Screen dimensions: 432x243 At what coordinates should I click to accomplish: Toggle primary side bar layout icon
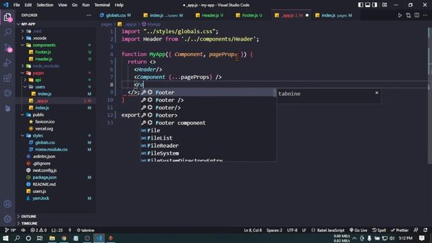(x=360, y=5)
